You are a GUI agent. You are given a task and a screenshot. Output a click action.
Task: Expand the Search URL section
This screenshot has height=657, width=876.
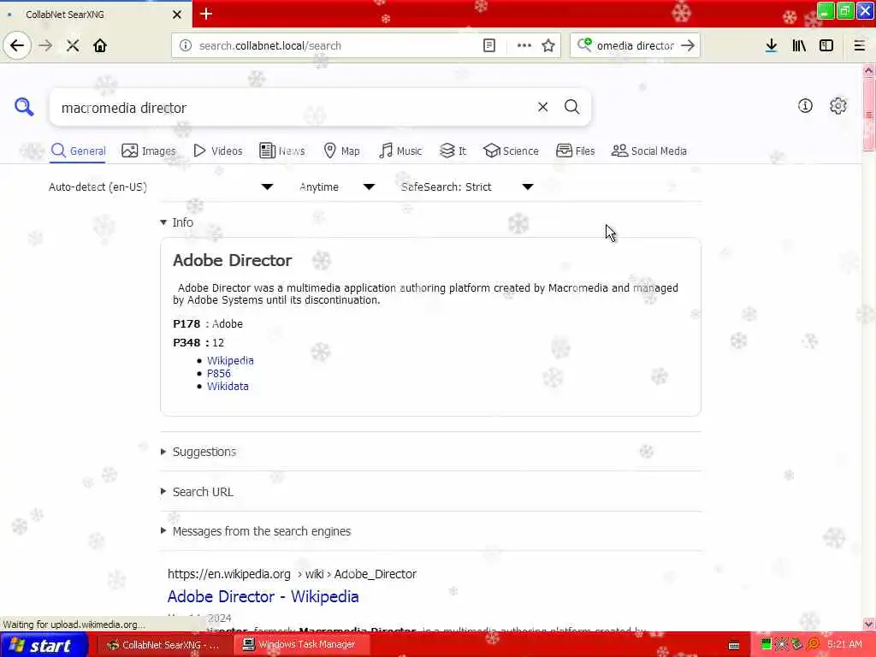tap(197, 492)
